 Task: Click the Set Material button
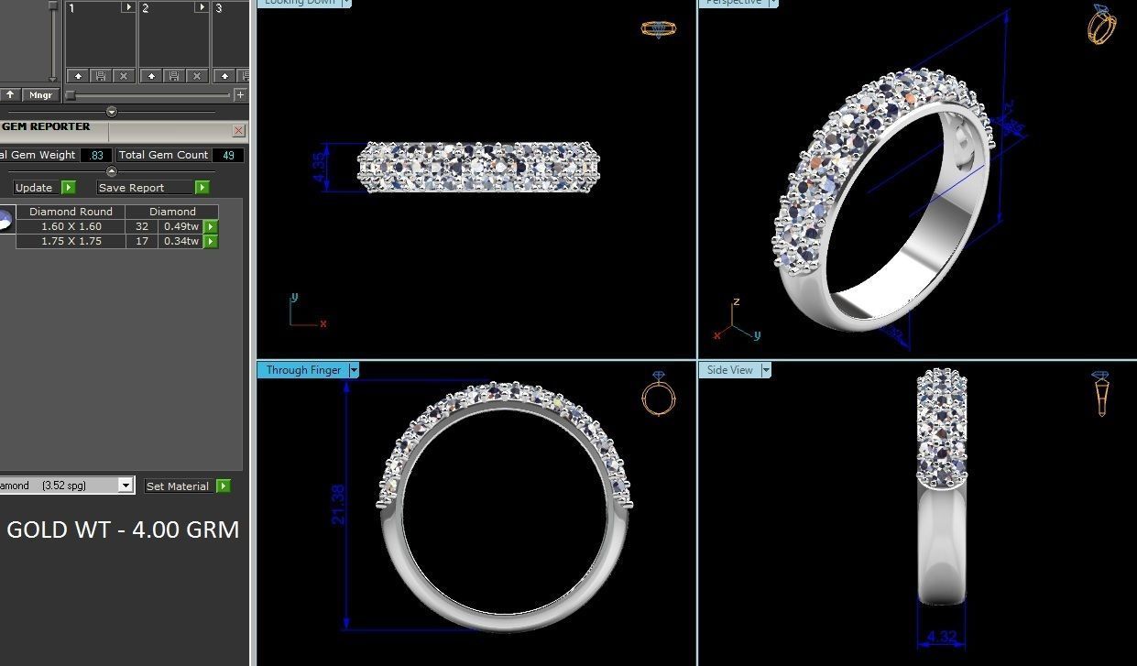[178, 486]
